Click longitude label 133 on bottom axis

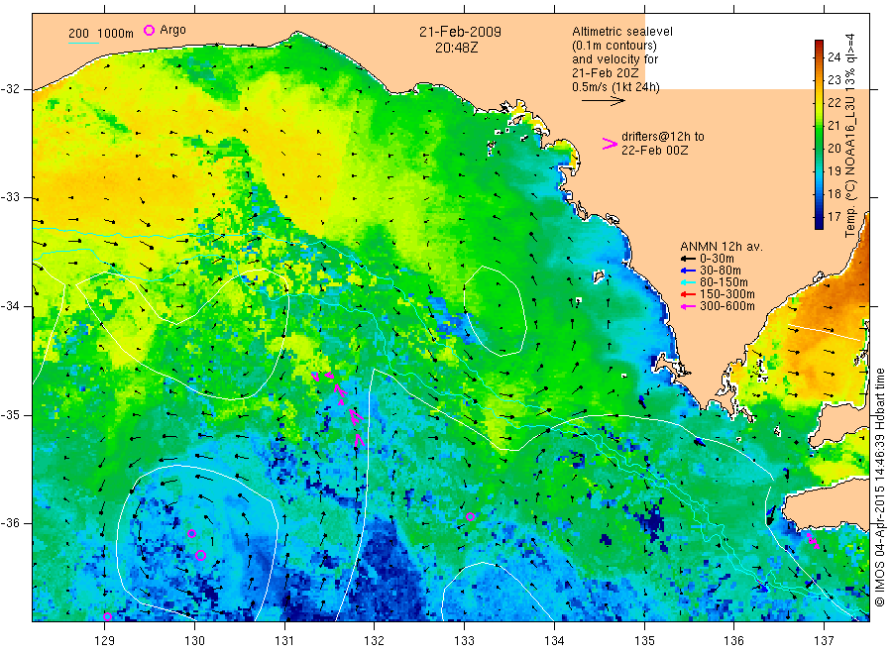(x=464, y=641)
